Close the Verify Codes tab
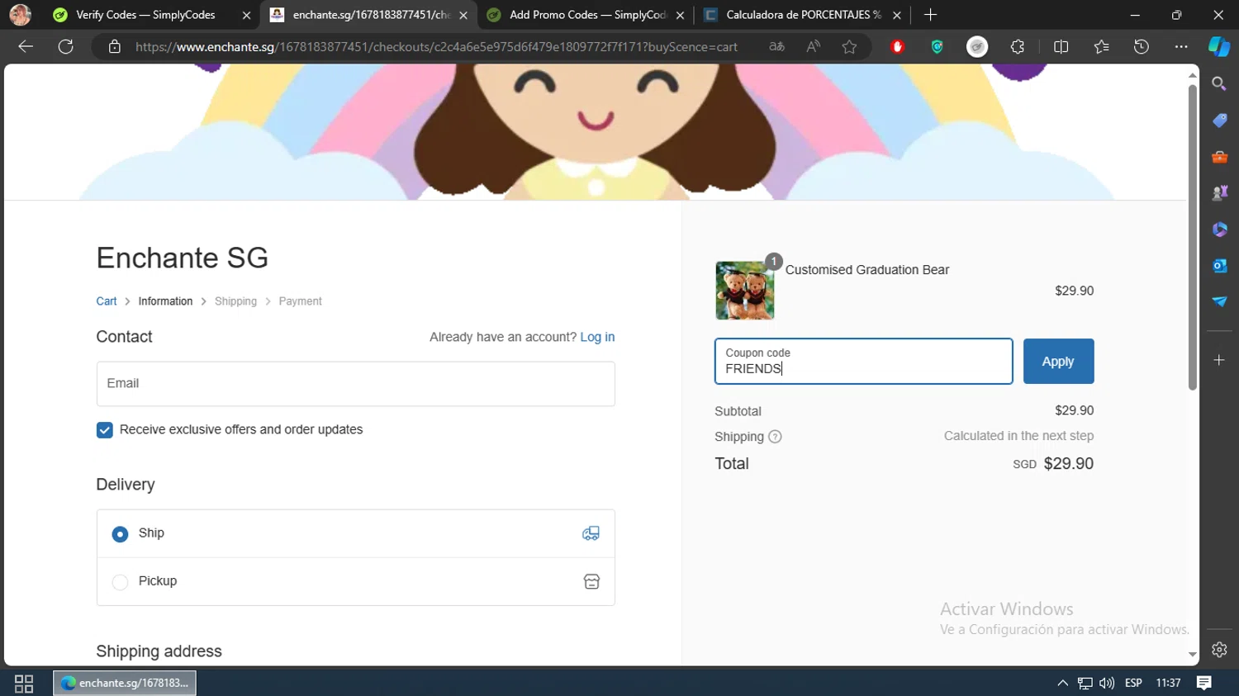This screenshot has height=696, width=1239. (x=246, y=15)
